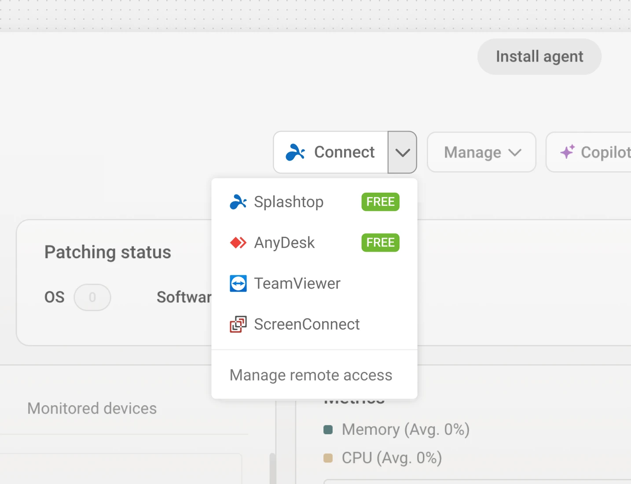Click the OS label in Patching status

tap(55, 297)
